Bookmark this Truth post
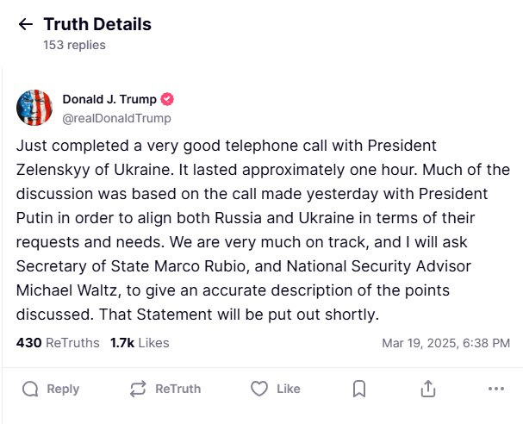This screenshot has width=523, height=424. pos(359,389)
